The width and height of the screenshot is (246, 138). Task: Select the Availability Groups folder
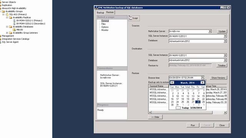(14, 11)
